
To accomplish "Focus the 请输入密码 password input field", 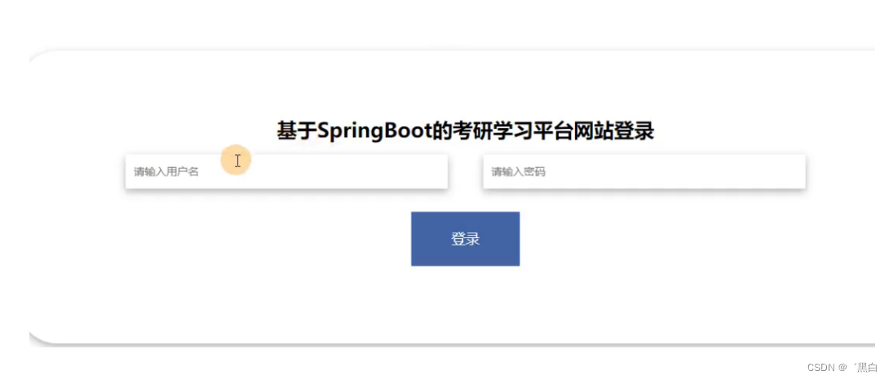I will click(x=644, y=171).
